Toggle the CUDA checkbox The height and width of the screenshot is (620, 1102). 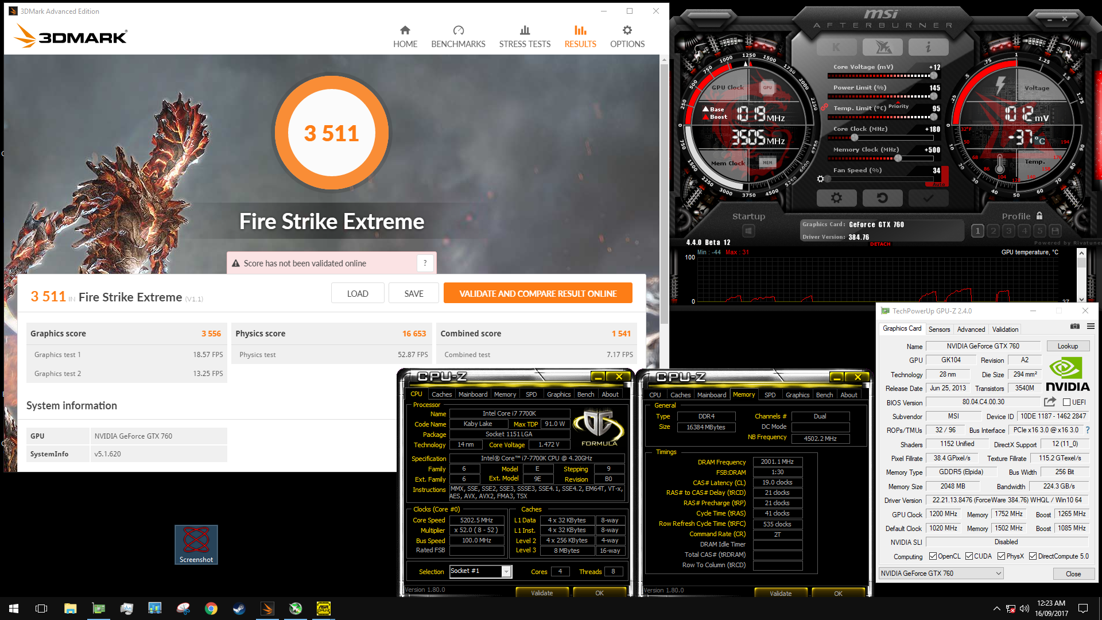pyautogui.click(x=969, y=556)
